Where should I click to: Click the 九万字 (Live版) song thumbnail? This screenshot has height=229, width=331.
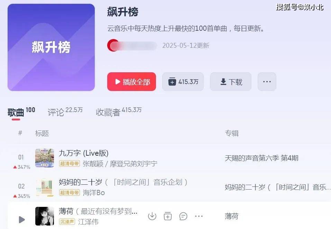(x=45, y=158)
